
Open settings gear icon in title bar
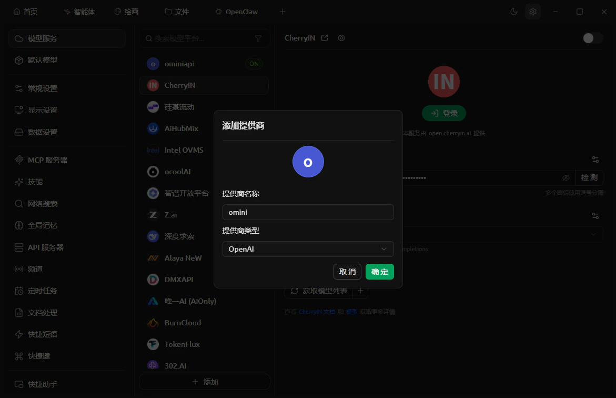click(533, 12)
